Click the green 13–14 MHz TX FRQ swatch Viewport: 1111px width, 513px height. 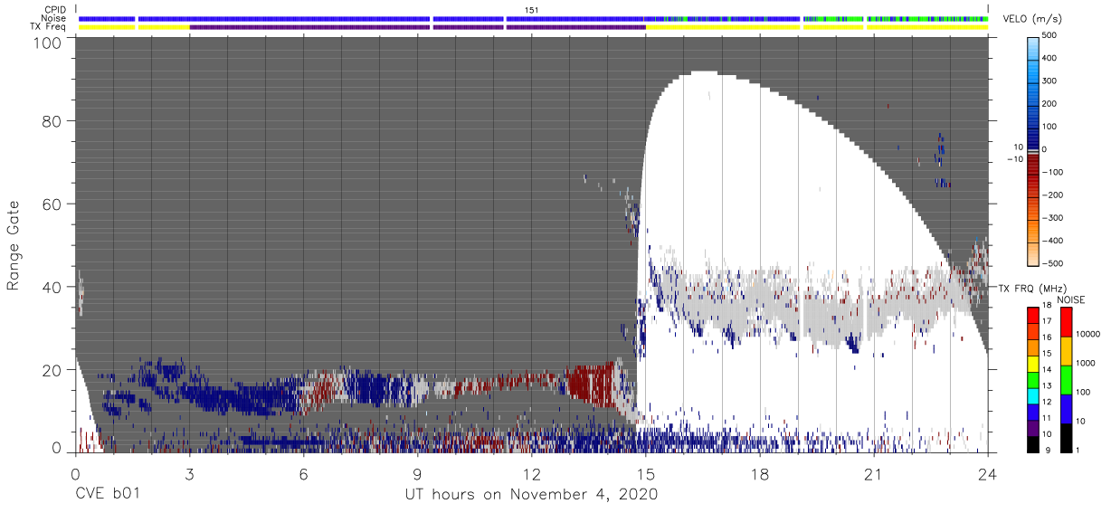click(1033, 380)
